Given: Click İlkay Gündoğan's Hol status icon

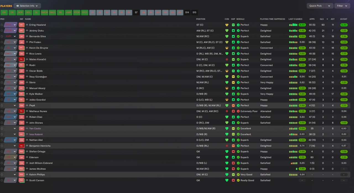Looking at the screenshot, I should (x=21, y=77).
